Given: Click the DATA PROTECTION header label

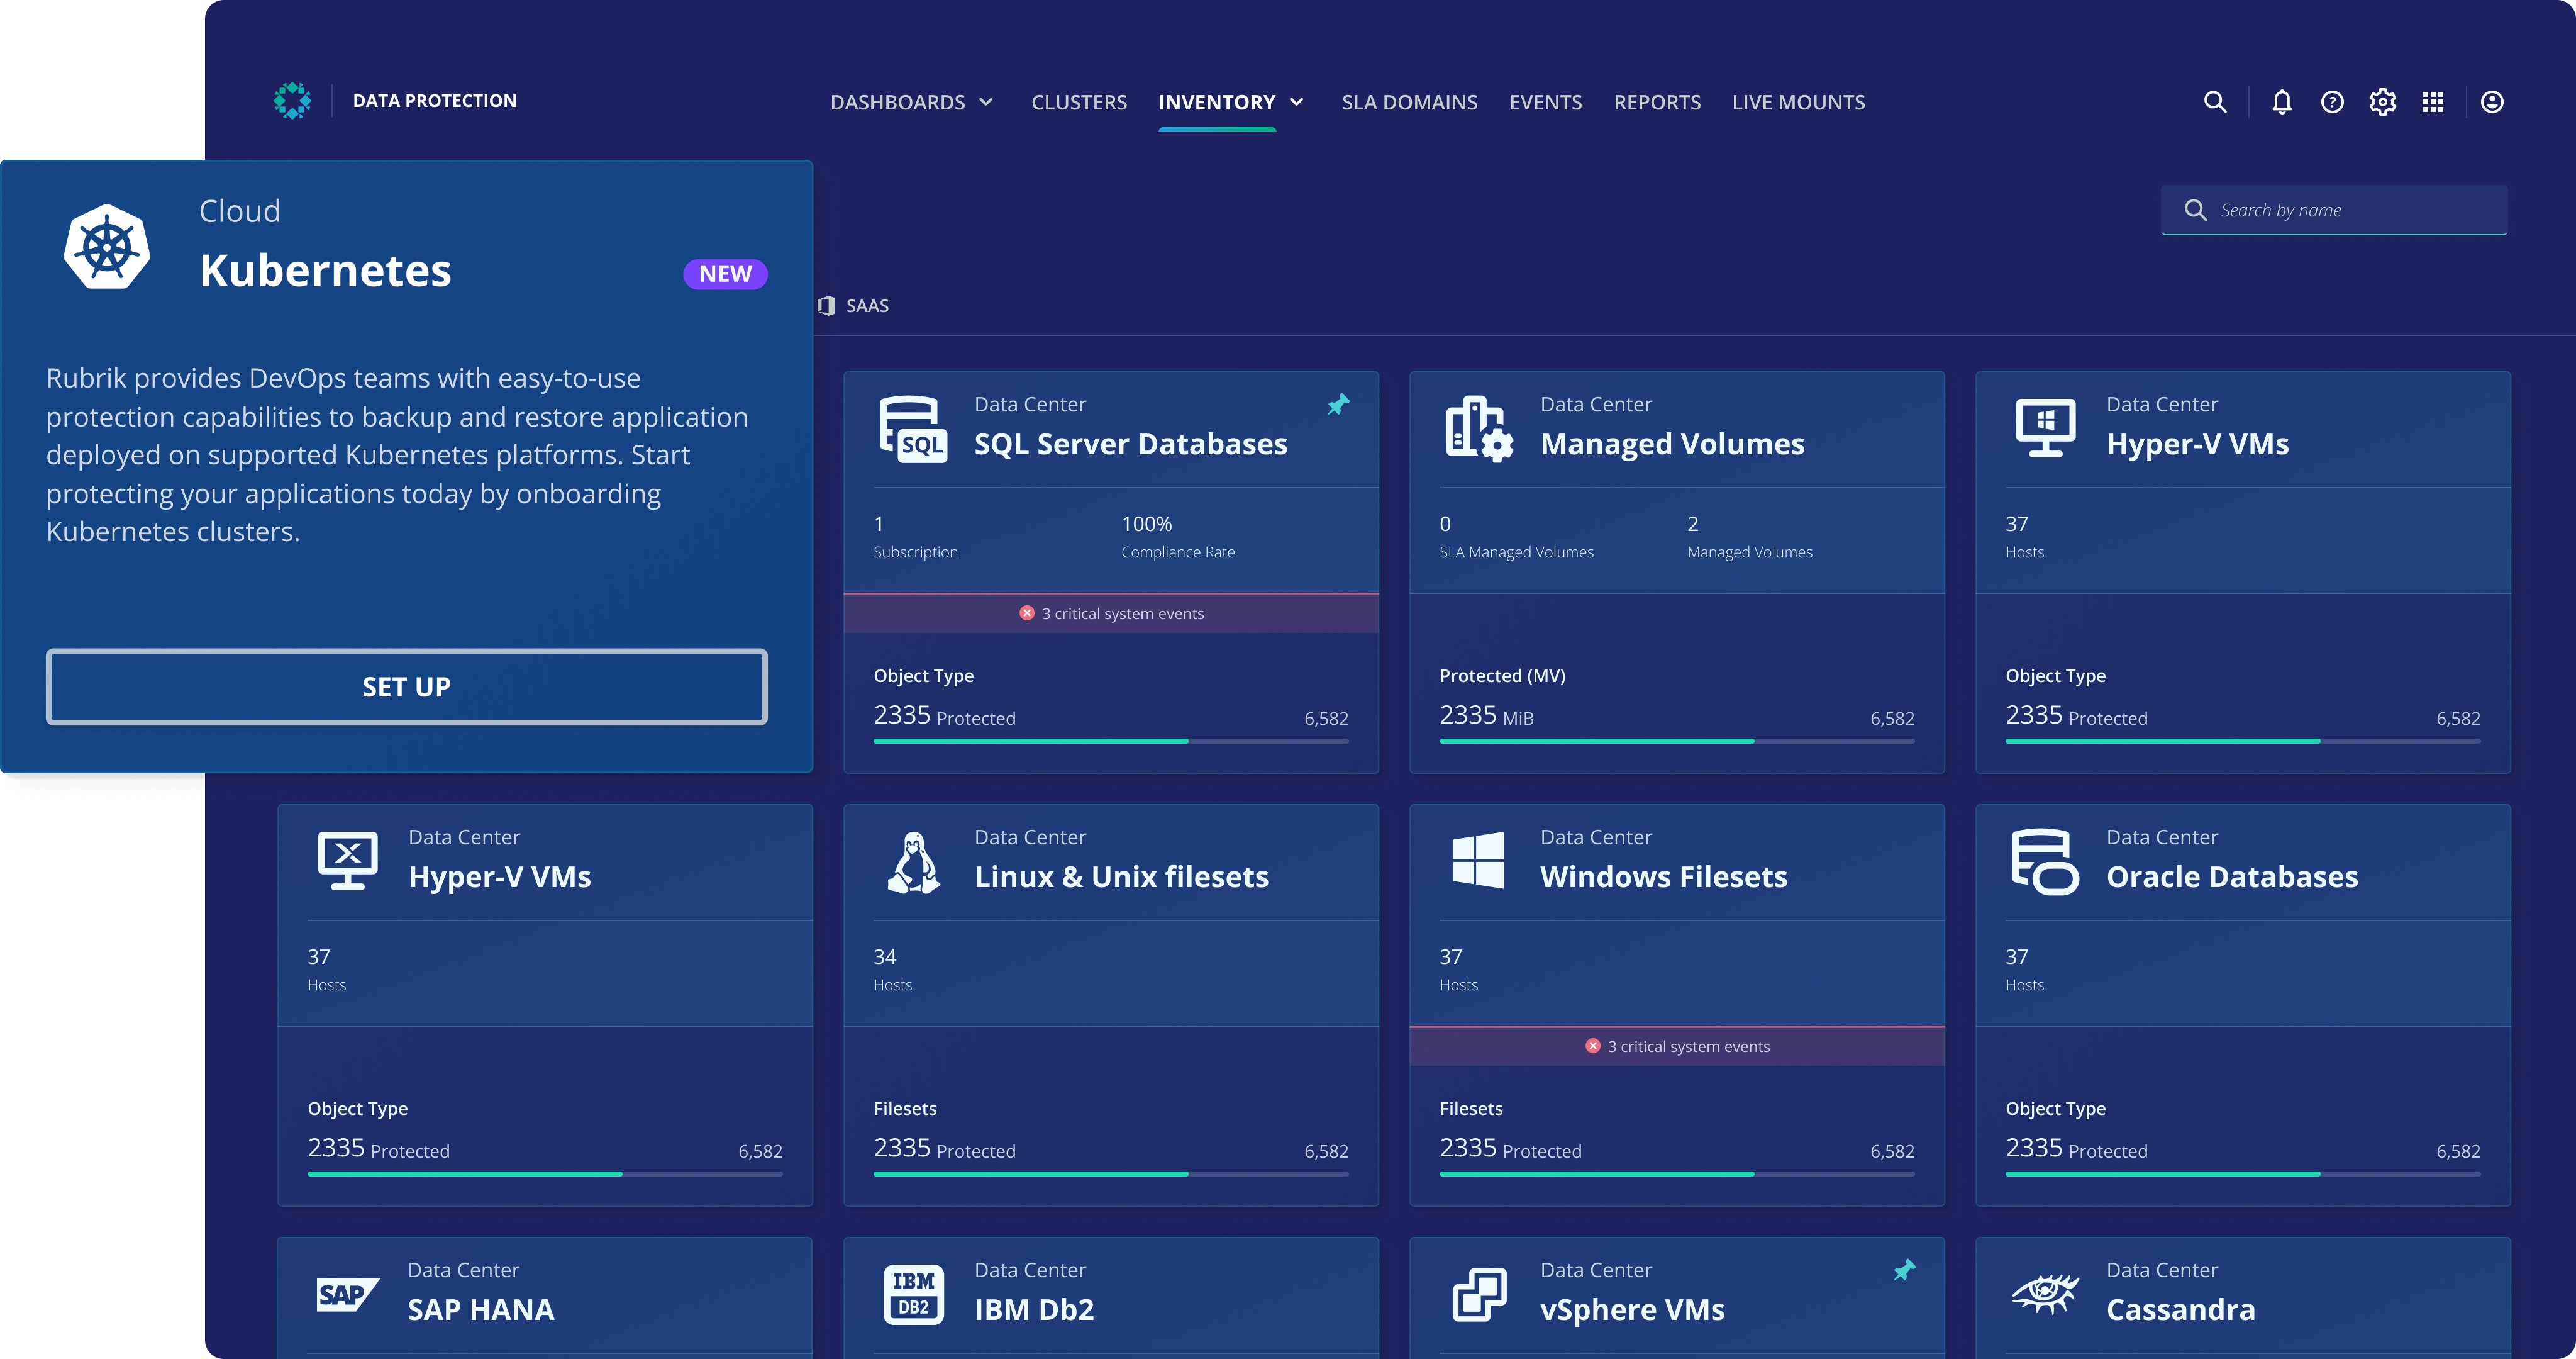Looking at the screenshot, I should coord(434,101).
